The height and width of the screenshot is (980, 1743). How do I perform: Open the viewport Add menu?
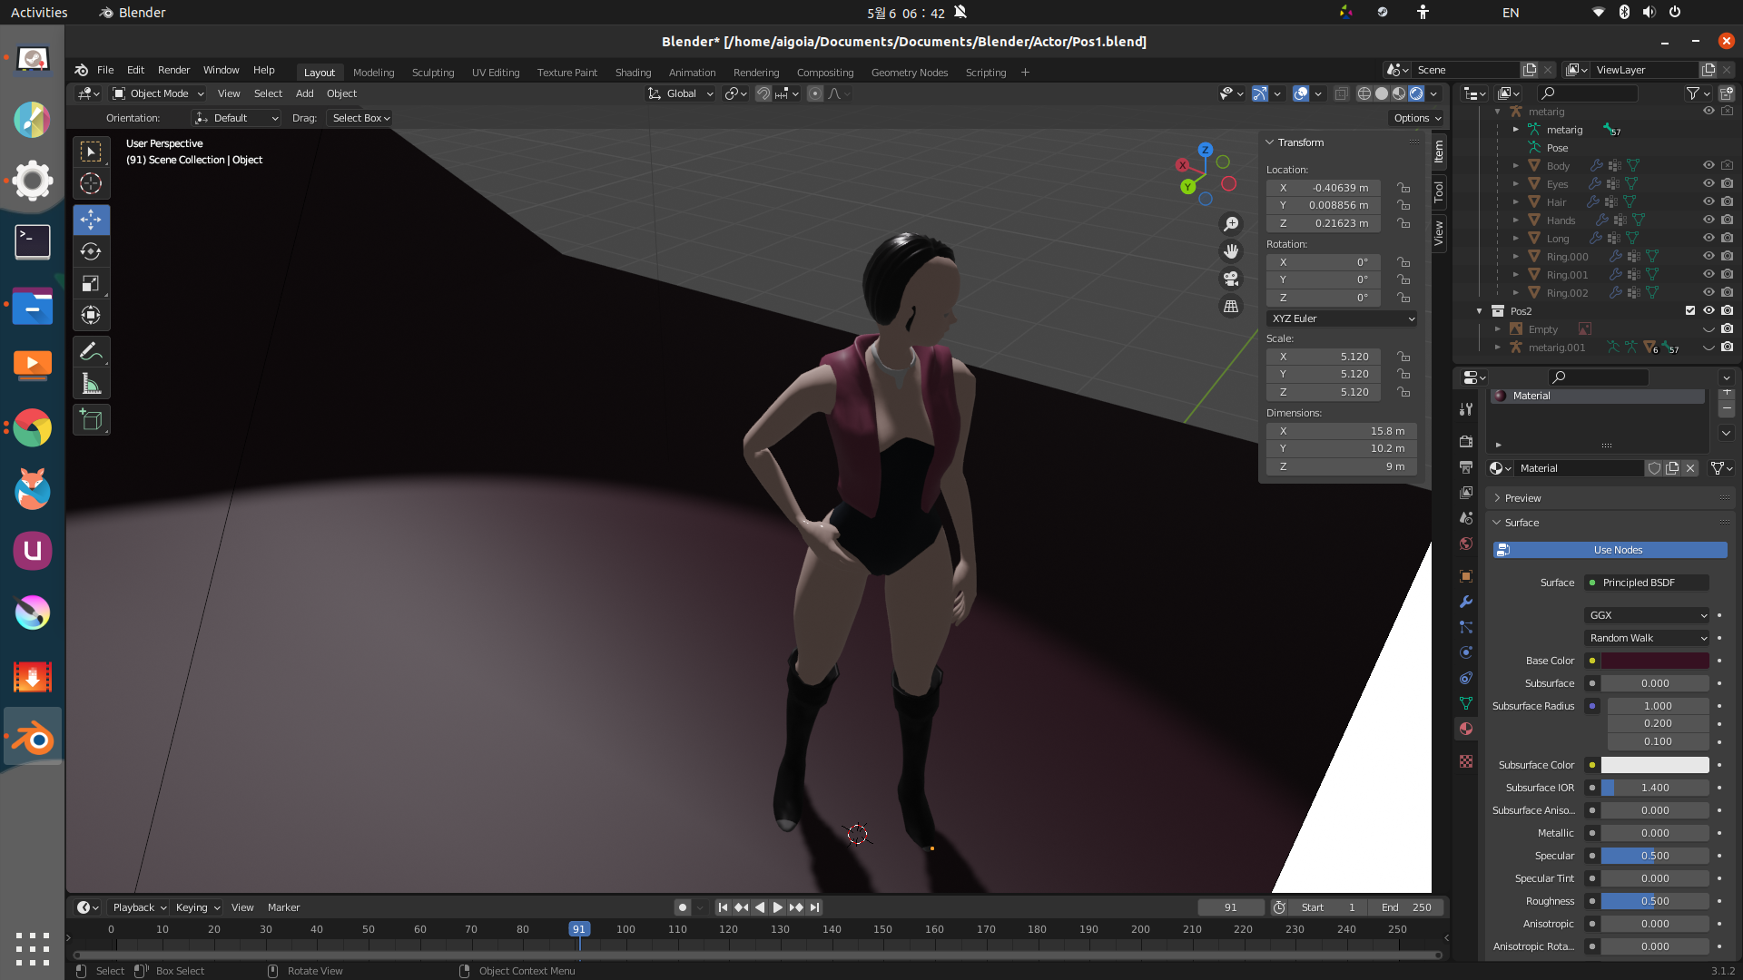(304, 93)
